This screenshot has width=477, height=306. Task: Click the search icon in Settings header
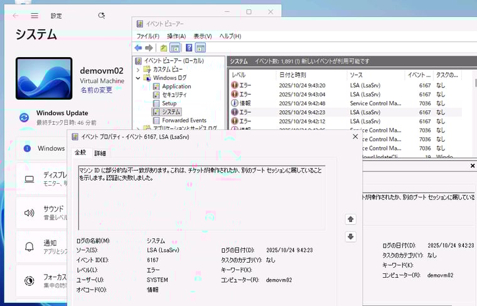[102, 16]
